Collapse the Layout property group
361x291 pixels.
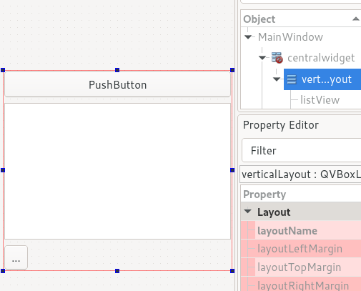coord(248,212)
